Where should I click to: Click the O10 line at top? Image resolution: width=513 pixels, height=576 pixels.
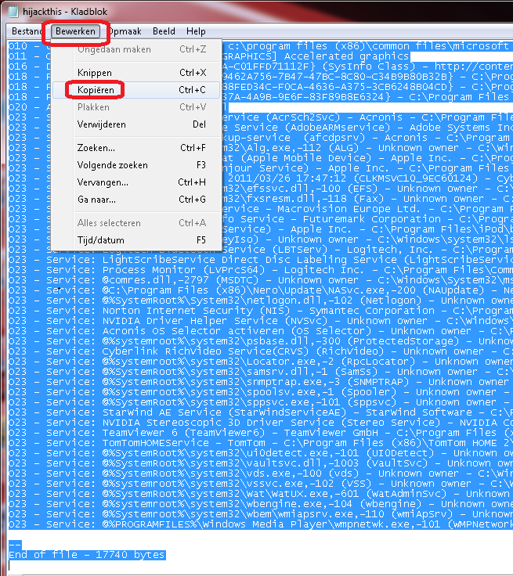click(x=368, y=46)
